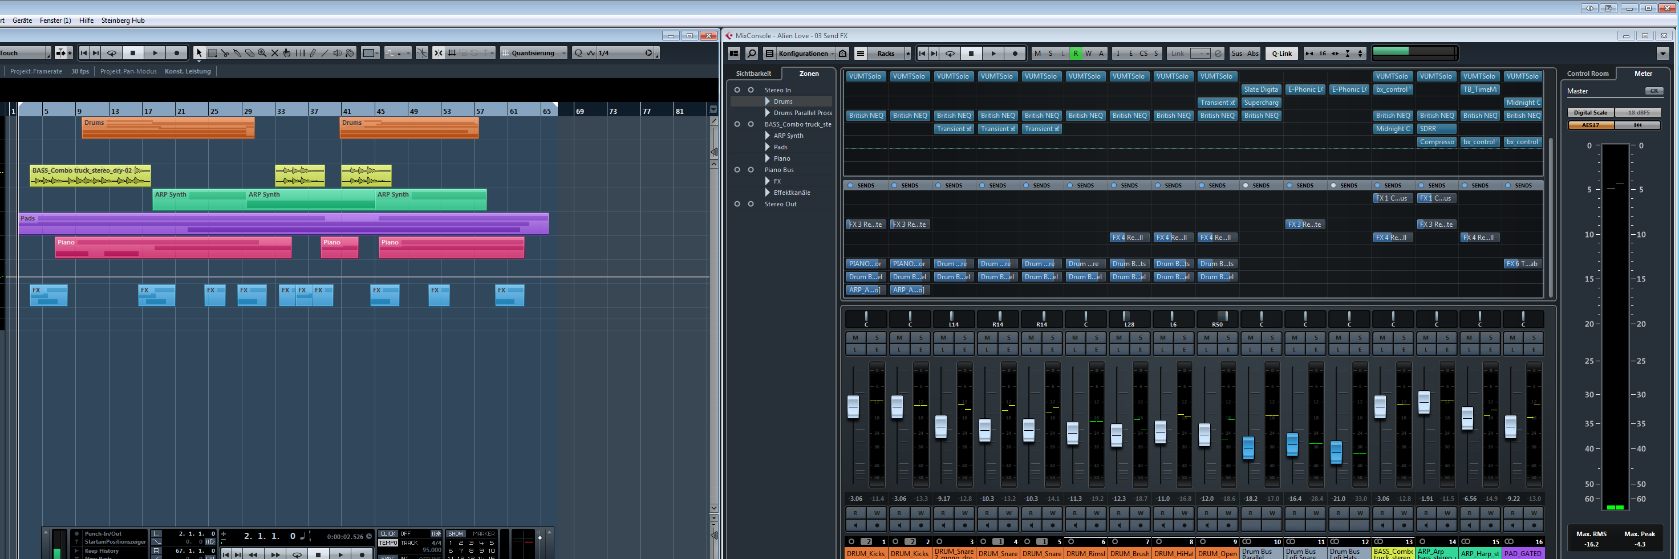Switch to the Zonen tab
The height and width of the screenshot is (559, 1679).
(808, 73)
